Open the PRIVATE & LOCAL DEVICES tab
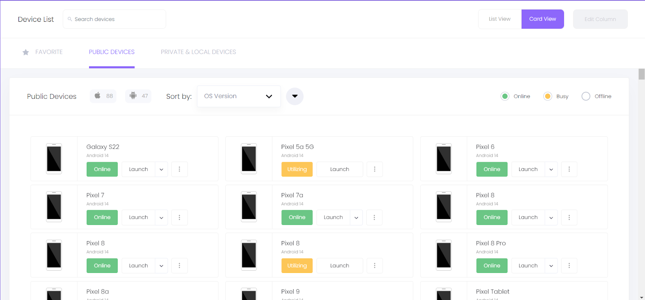Image resolution: width=645 pixels, height=300 pixels. [x=198, y=52]
